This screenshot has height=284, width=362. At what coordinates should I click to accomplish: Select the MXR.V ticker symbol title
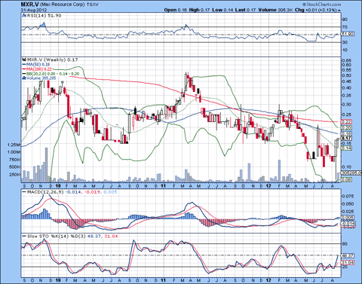coord(29,5)
